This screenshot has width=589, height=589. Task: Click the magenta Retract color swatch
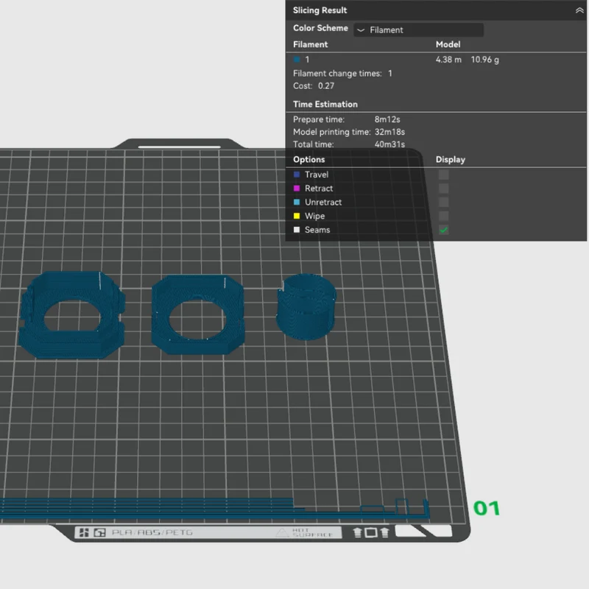click(x=297, y=188)
